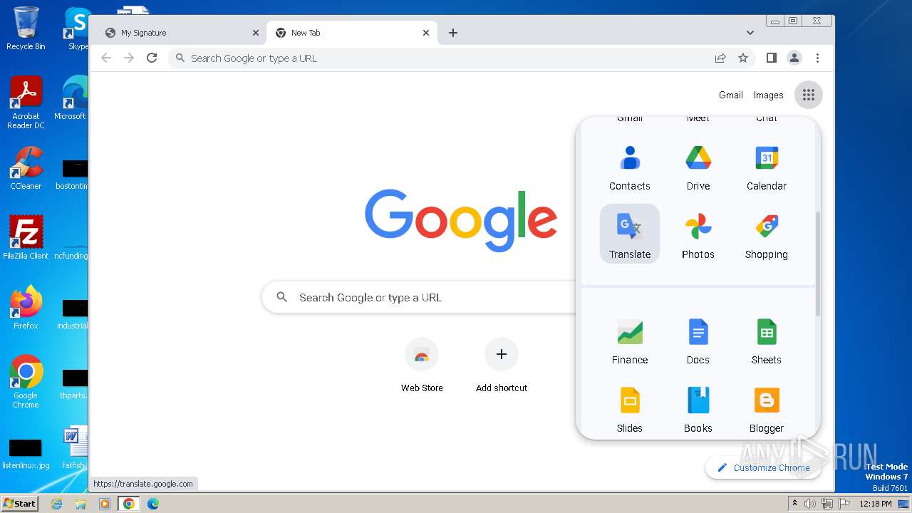Open Google Sheets app
912x513 pixels.
tap(767, 341)
